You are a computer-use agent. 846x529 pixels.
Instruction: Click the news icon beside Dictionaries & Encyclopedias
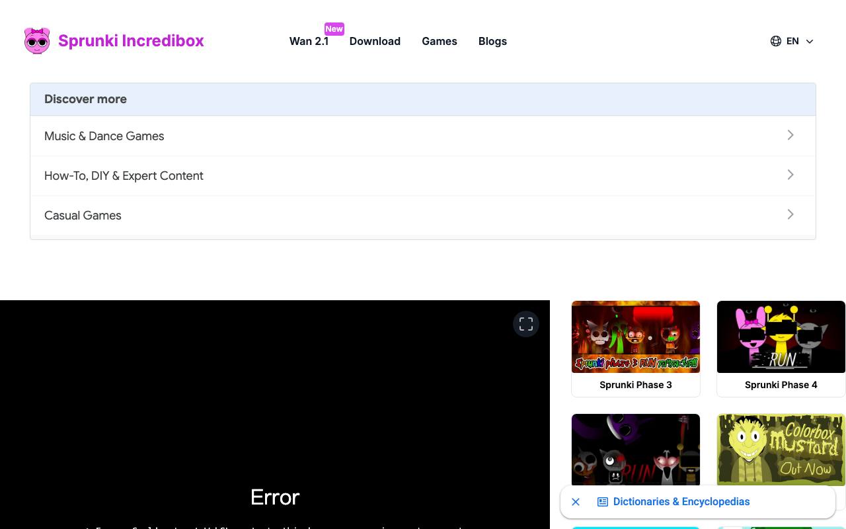coord(603,502)
